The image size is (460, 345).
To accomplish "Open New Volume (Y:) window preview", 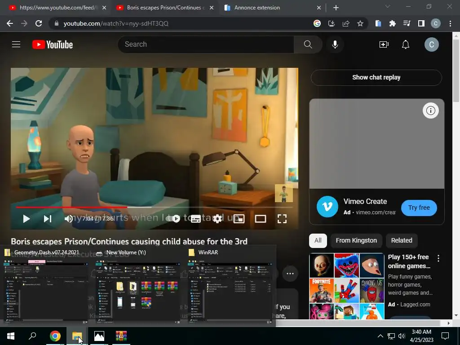I will click(138, 285).
